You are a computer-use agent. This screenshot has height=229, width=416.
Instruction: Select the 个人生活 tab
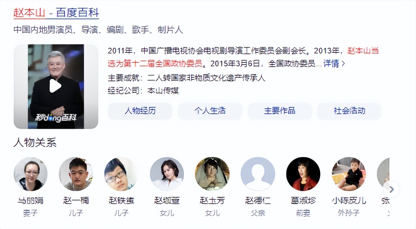(x=210, y=111)
